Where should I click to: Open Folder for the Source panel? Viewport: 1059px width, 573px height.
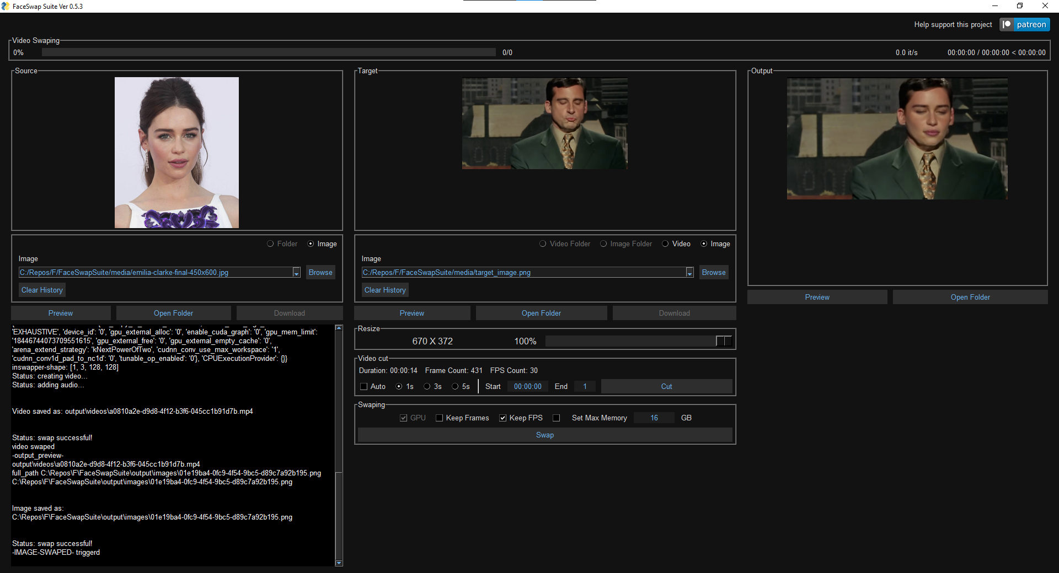[173, 313]
